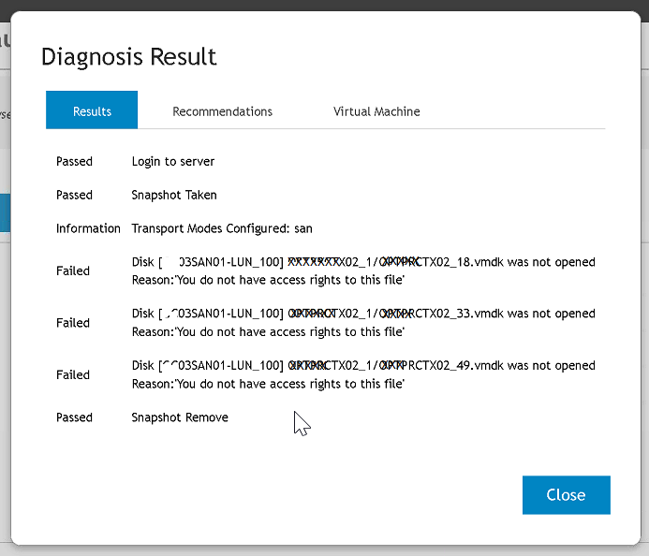Image resolution: width=649 pixels, height=556 pixels.
Task: Select the disk line ending in _33.vmdk
Action: [363, 314]
